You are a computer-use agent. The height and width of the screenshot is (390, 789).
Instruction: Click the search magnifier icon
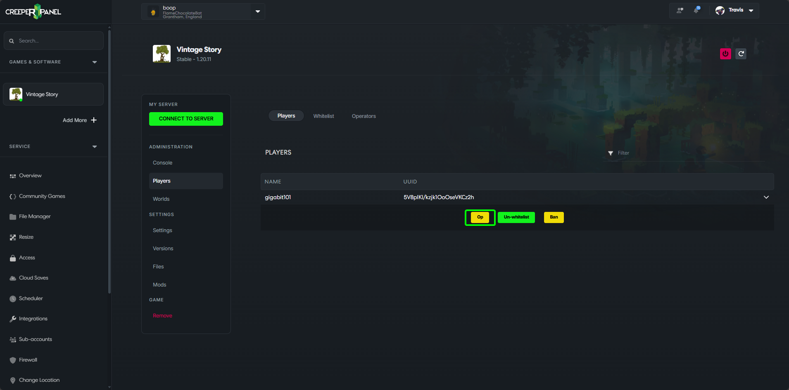pyautogui.click(x=12, y=41)
